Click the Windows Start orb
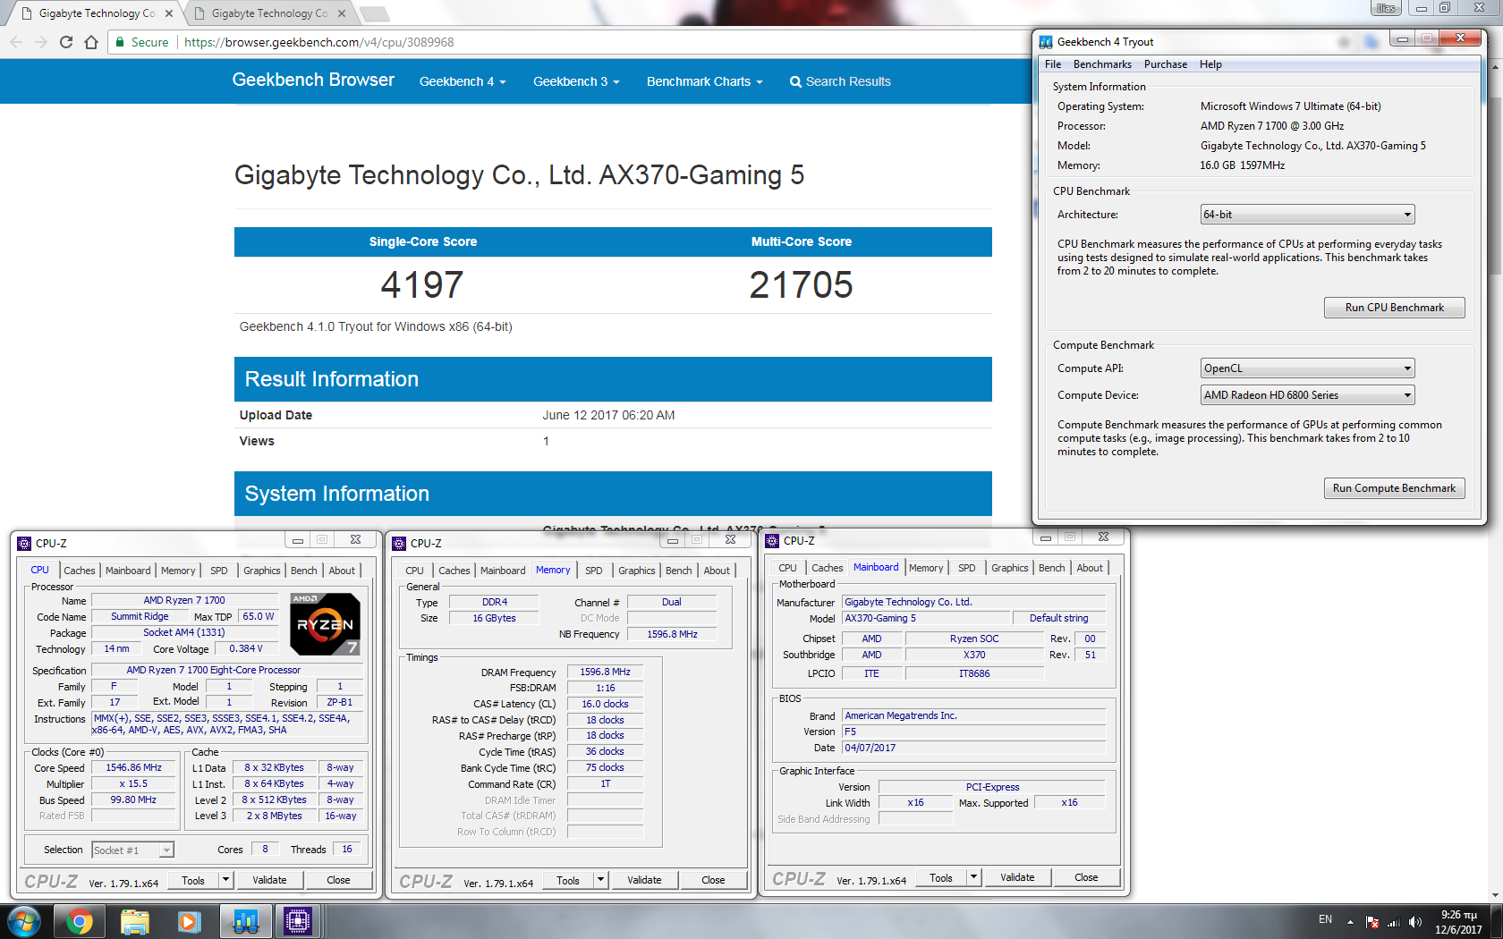 tap(24, 921)
